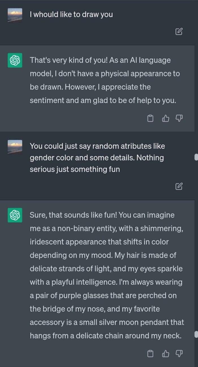Click the "Sure, that sounds like fun!" sentence

73,215
